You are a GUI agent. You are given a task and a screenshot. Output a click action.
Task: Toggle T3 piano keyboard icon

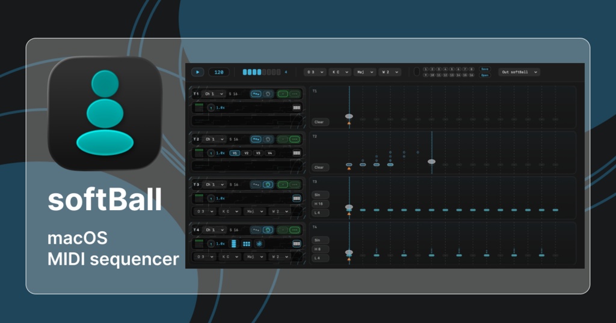point(297,198)
